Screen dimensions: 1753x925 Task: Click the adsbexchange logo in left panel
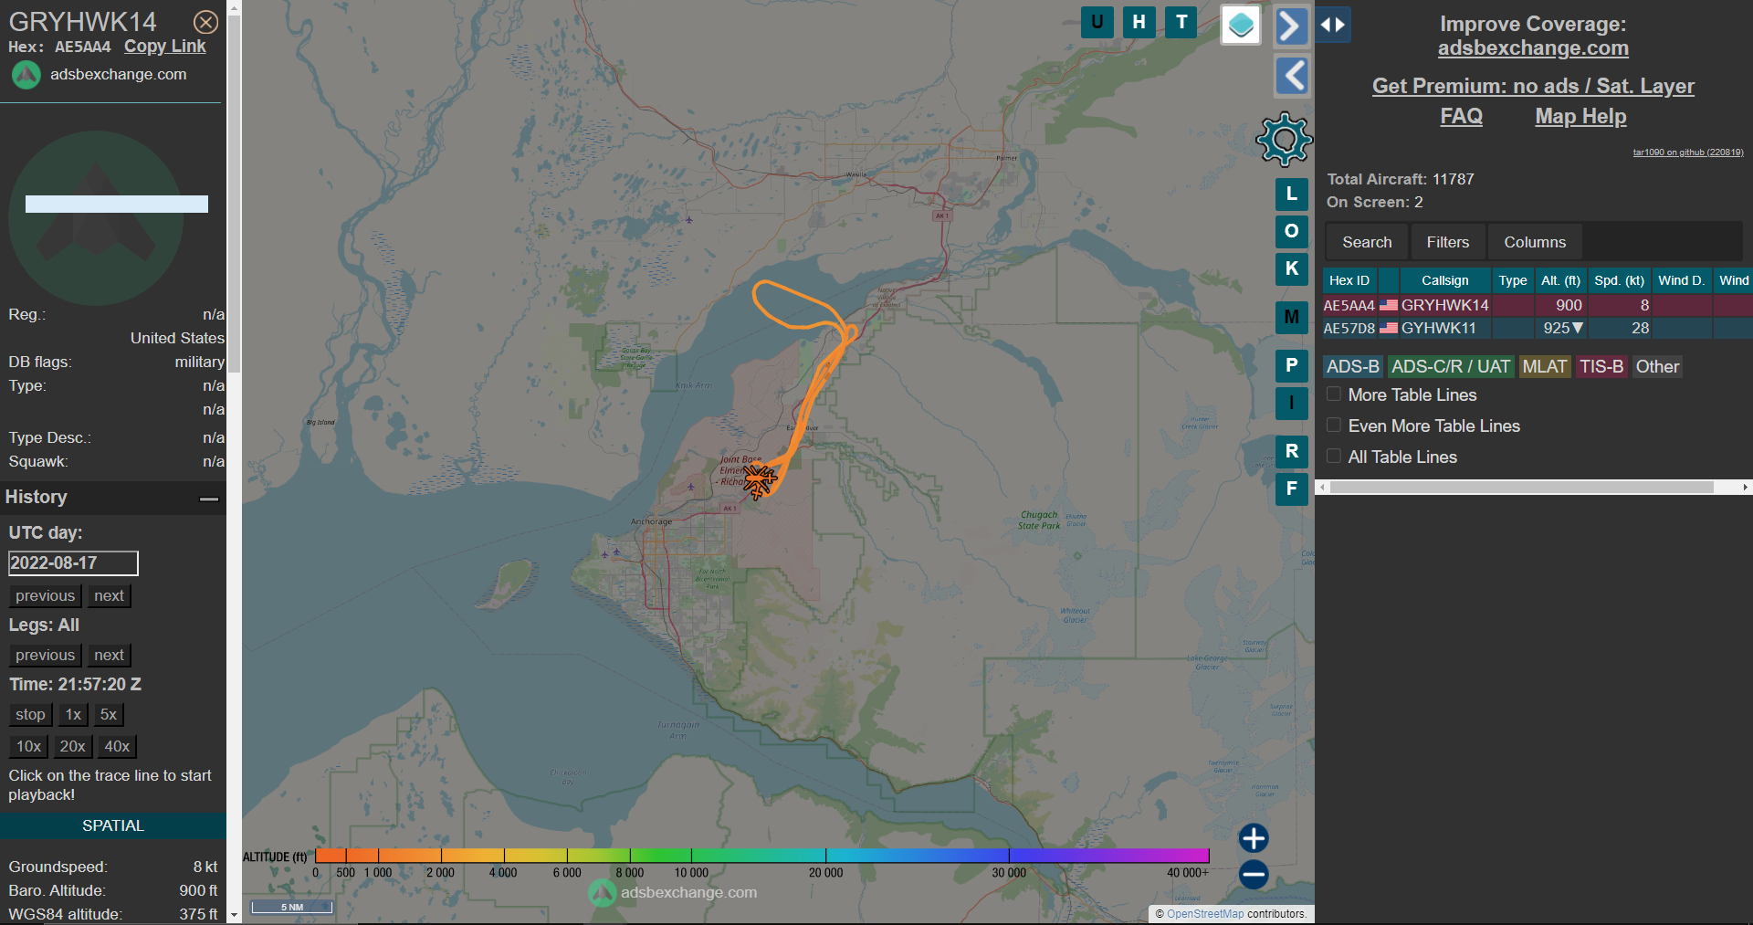pos(26,75)
